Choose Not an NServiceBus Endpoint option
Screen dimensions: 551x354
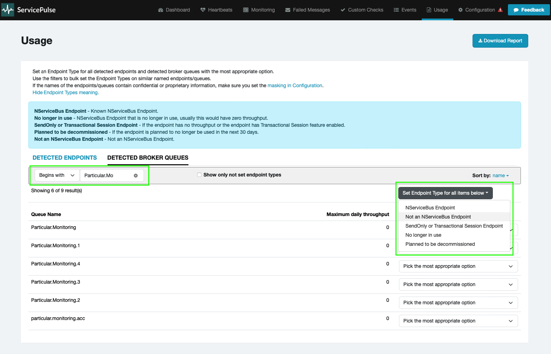(454, 217)
